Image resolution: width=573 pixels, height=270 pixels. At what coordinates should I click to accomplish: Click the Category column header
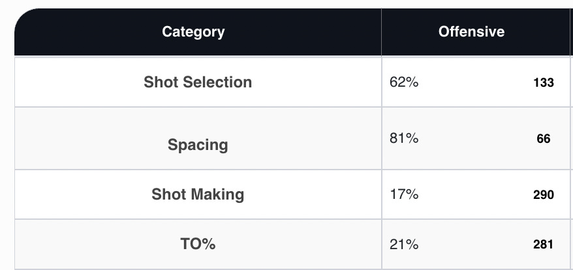coord(193,32)
